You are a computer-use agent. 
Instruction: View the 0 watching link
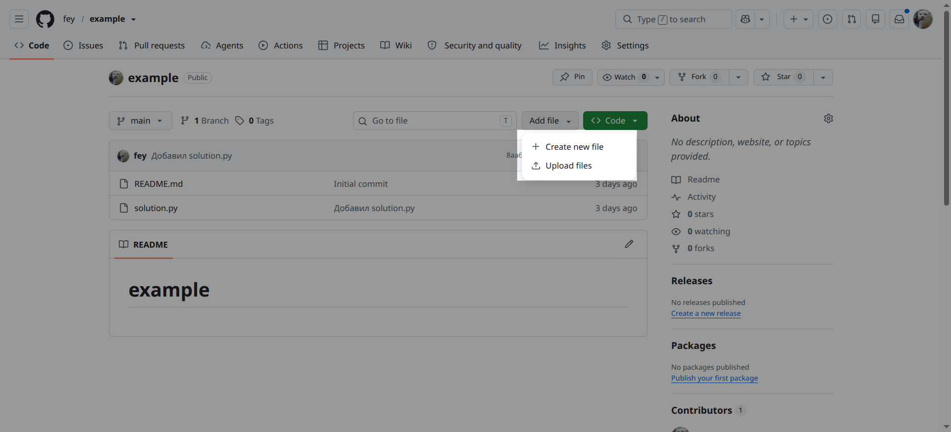point(701,231)
